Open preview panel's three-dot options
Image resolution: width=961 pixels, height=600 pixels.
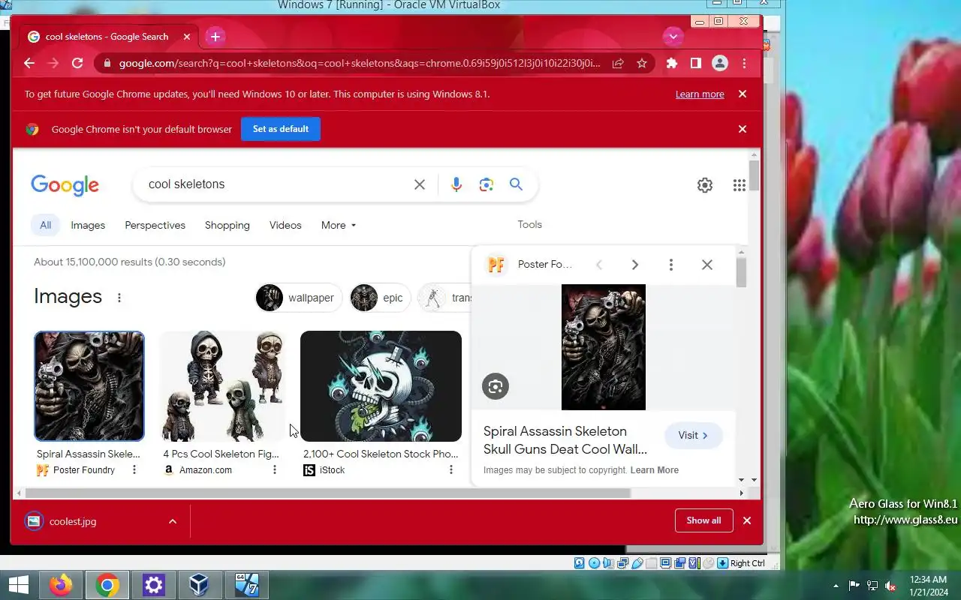(x=671, y=265)
